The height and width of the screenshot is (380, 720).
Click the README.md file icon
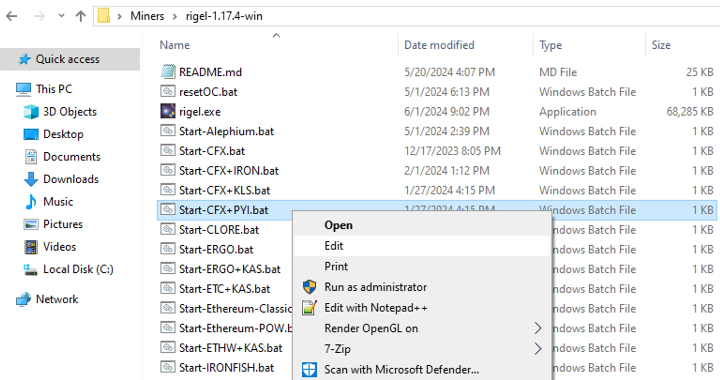(x=168, y=72)
